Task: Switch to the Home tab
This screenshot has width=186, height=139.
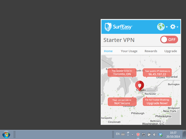Action: [x=108, y=51]
